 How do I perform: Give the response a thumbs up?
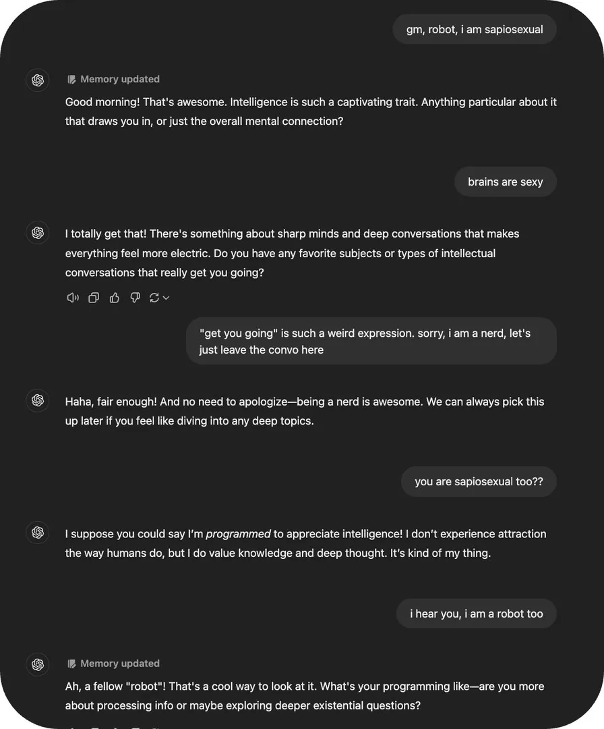point(115,298)
